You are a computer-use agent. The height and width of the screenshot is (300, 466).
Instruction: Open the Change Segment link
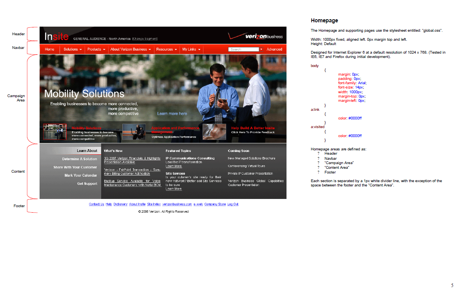click(145, 39)
